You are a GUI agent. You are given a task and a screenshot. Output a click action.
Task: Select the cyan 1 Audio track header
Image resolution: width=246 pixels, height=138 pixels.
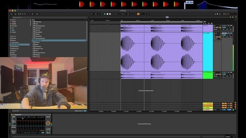click(208, 52)
